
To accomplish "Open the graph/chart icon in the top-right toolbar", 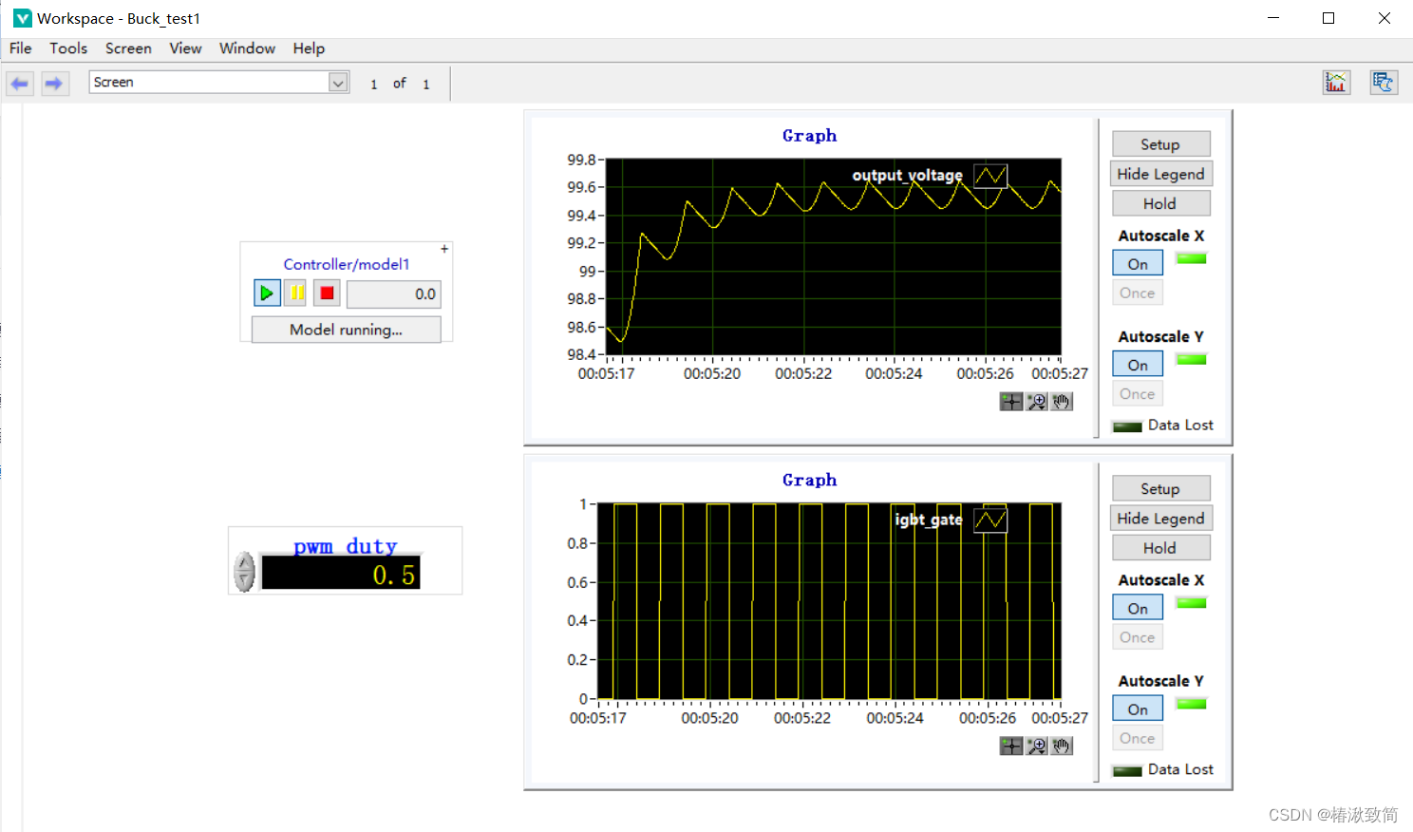I will point(1336,82).
